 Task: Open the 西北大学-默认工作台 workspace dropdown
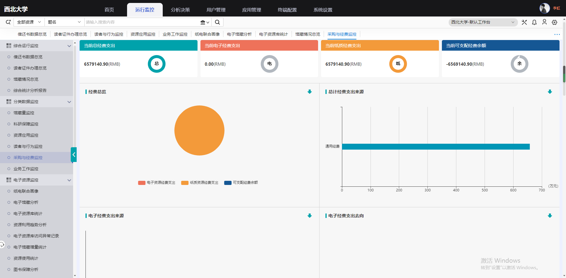click(x=483, y=22)
